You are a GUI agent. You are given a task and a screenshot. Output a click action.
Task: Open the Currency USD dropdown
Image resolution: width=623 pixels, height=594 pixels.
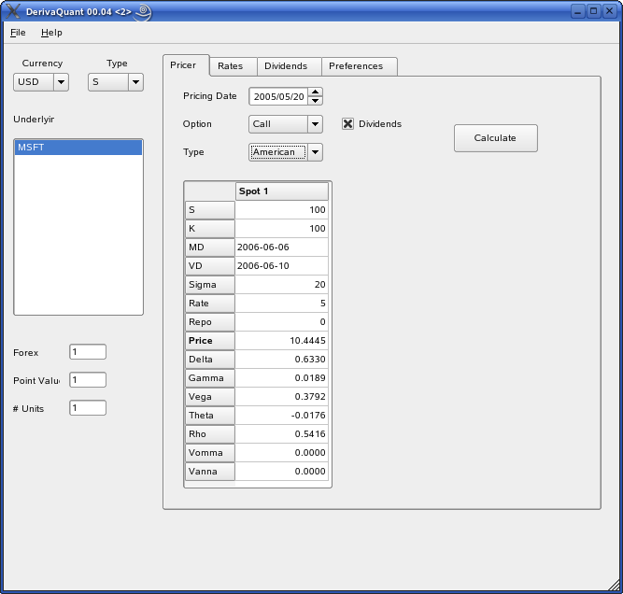(61, 82)
